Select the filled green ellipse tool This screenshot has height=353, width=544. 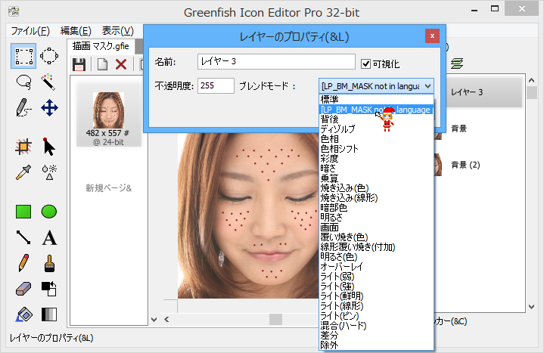(x=49, y=212)
